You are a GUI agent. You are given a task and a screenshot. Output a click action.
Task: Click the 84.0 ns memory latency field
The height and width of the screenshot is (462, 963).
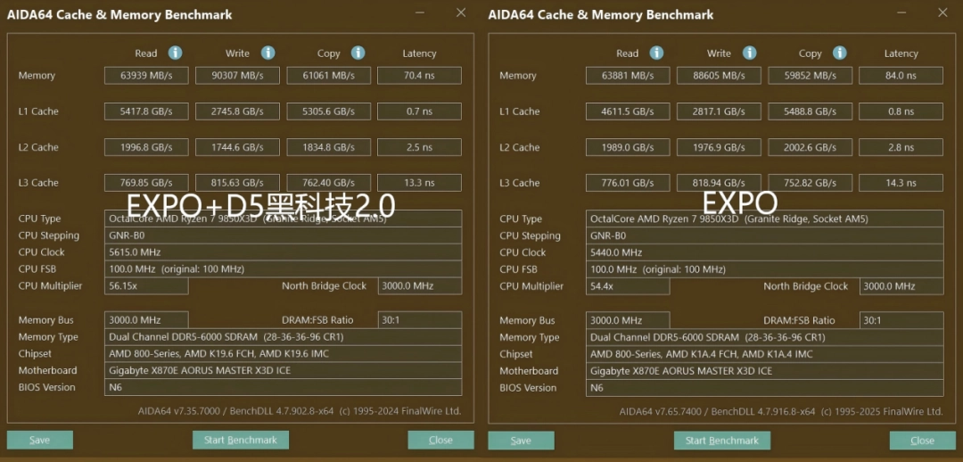coord(900,76)
